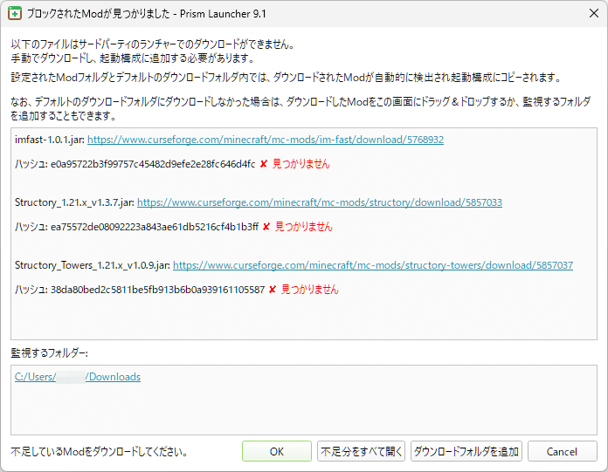This screenshot has width=608, height=472.
Task: Click the Cancel button
Action: coord(563,451)
